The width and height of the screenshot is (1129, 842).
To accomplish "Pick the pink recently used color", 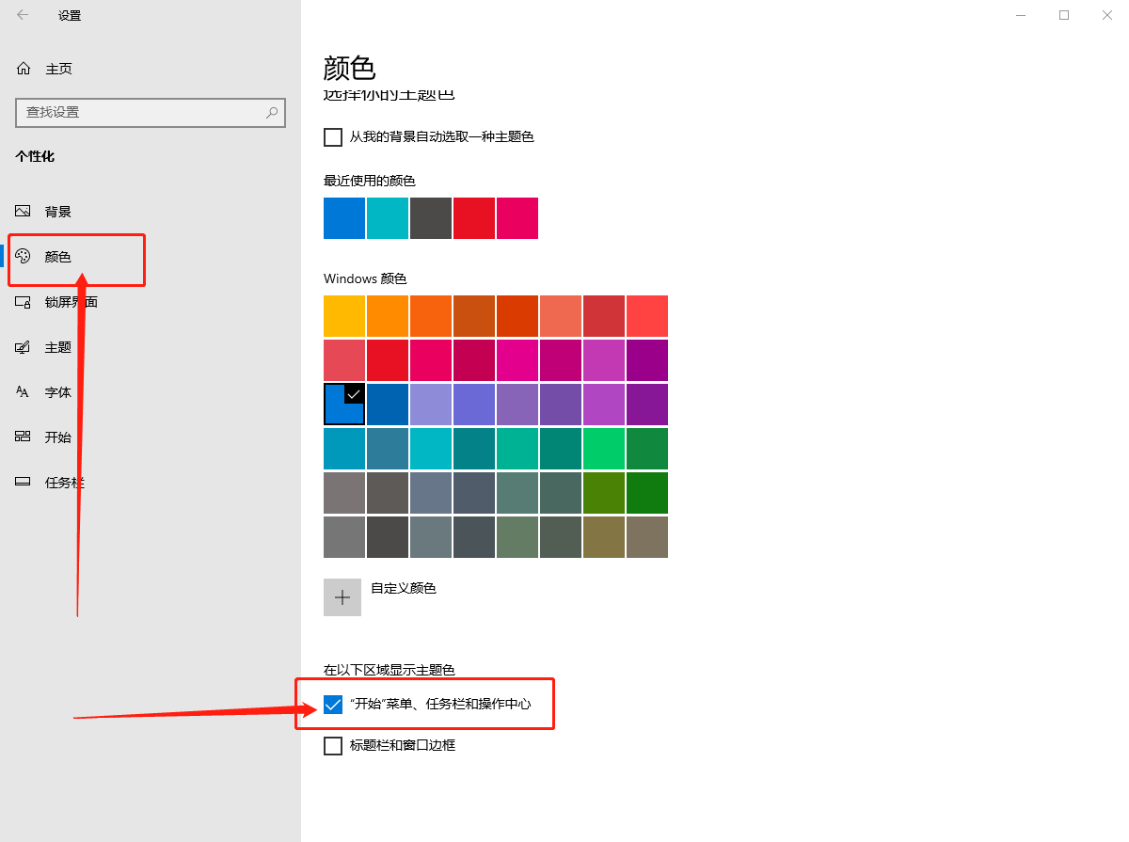I will (x=517, y=218).
